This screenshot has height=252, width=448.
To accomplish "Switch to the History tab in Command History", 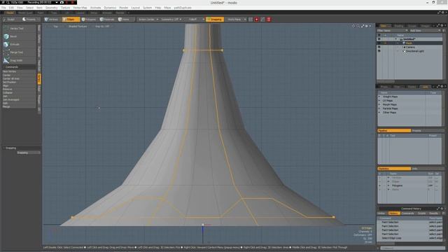I will (393, 213).
